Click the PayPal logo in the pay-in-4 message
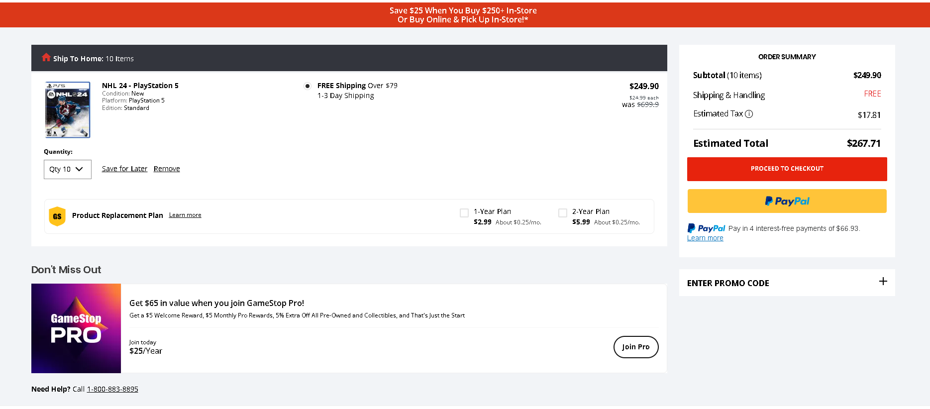Viewport: 930px width, 409px height. (x=707, y=228)
